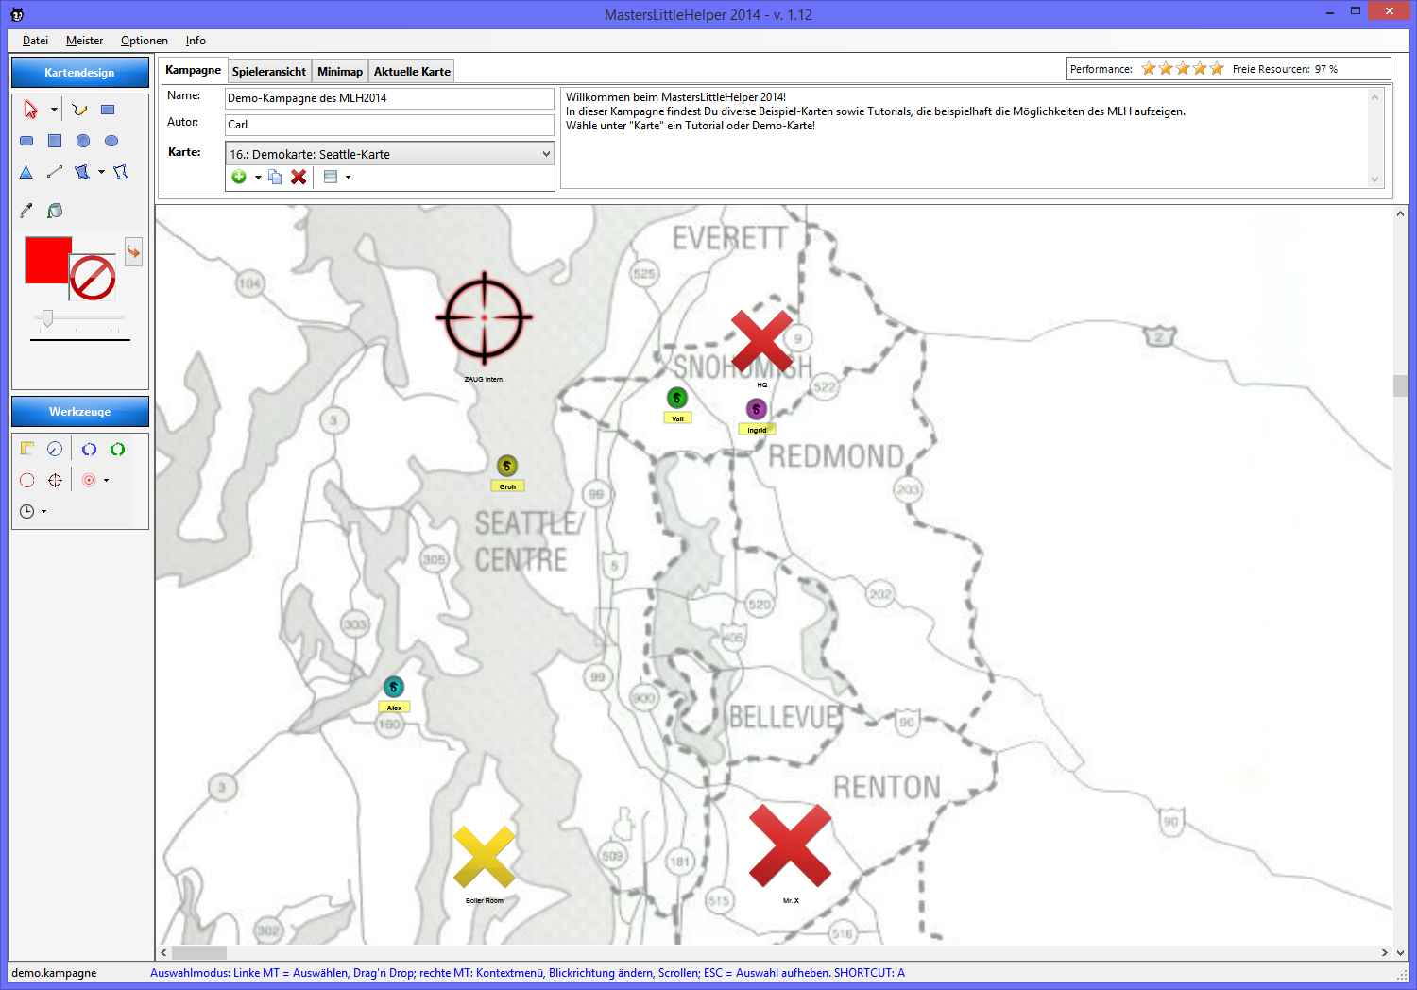Select the arrow selection tool
The width and height of the screenshot is (1417, 990).
pos(30,110)
